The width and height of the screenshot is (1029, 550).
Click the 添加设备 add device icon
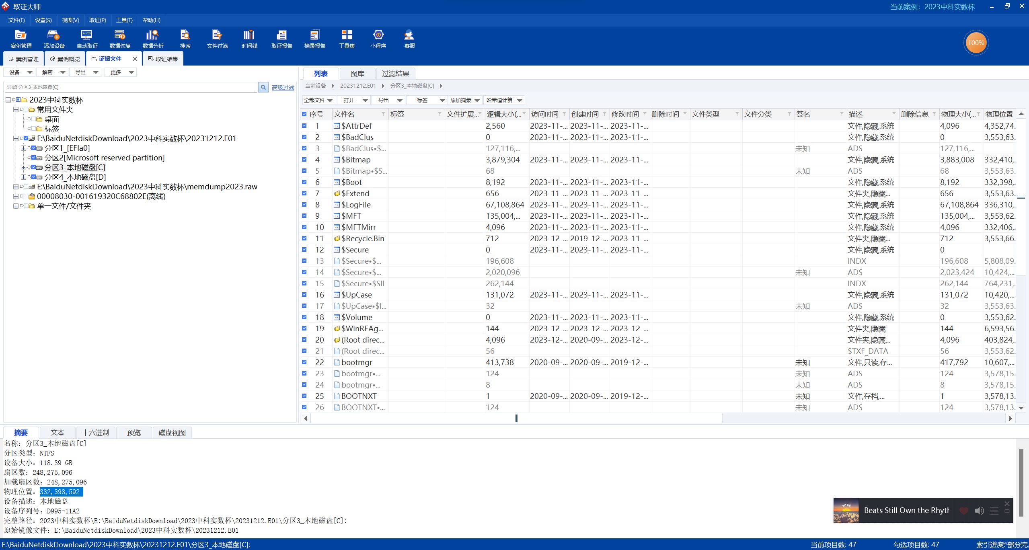[x=54, y=39]
